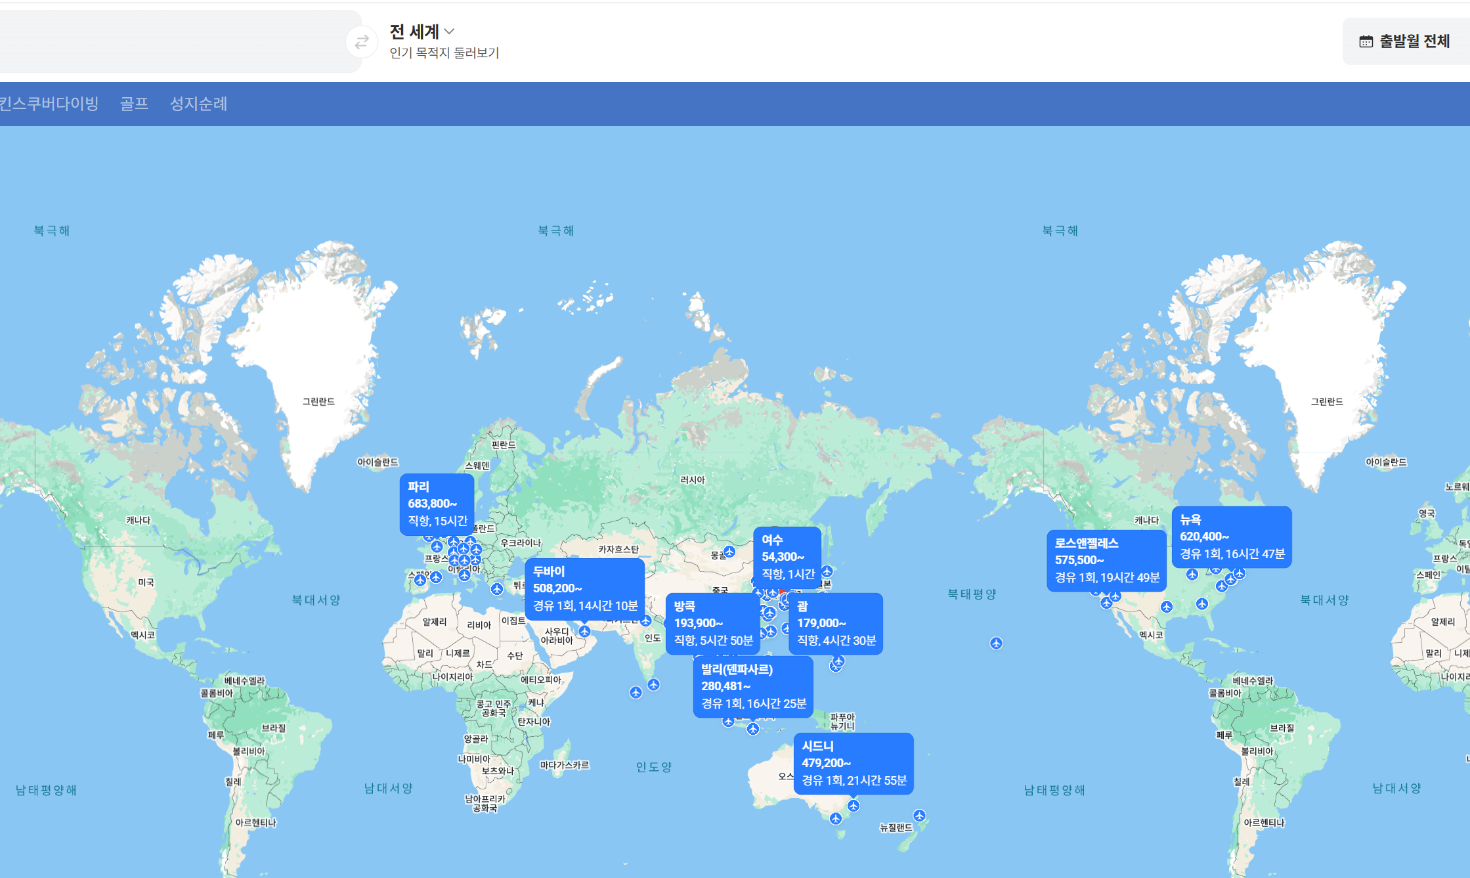Click the airplane marker below 시드니 label
The image size is (1470, 878).
pos(853,805)
